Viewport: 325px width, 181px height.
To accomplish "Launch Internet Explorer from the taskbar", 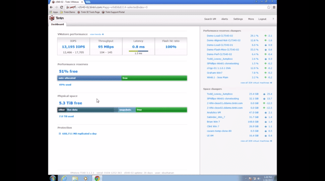I will (64, 178).
